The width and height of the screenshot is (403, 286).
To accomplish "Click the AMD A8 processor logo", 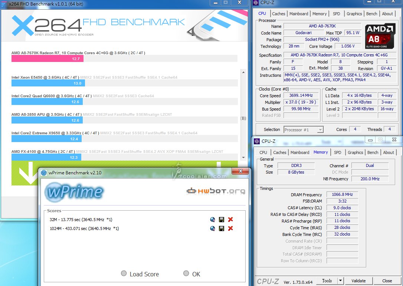I will pyautogui.click(x=380, y=36).
